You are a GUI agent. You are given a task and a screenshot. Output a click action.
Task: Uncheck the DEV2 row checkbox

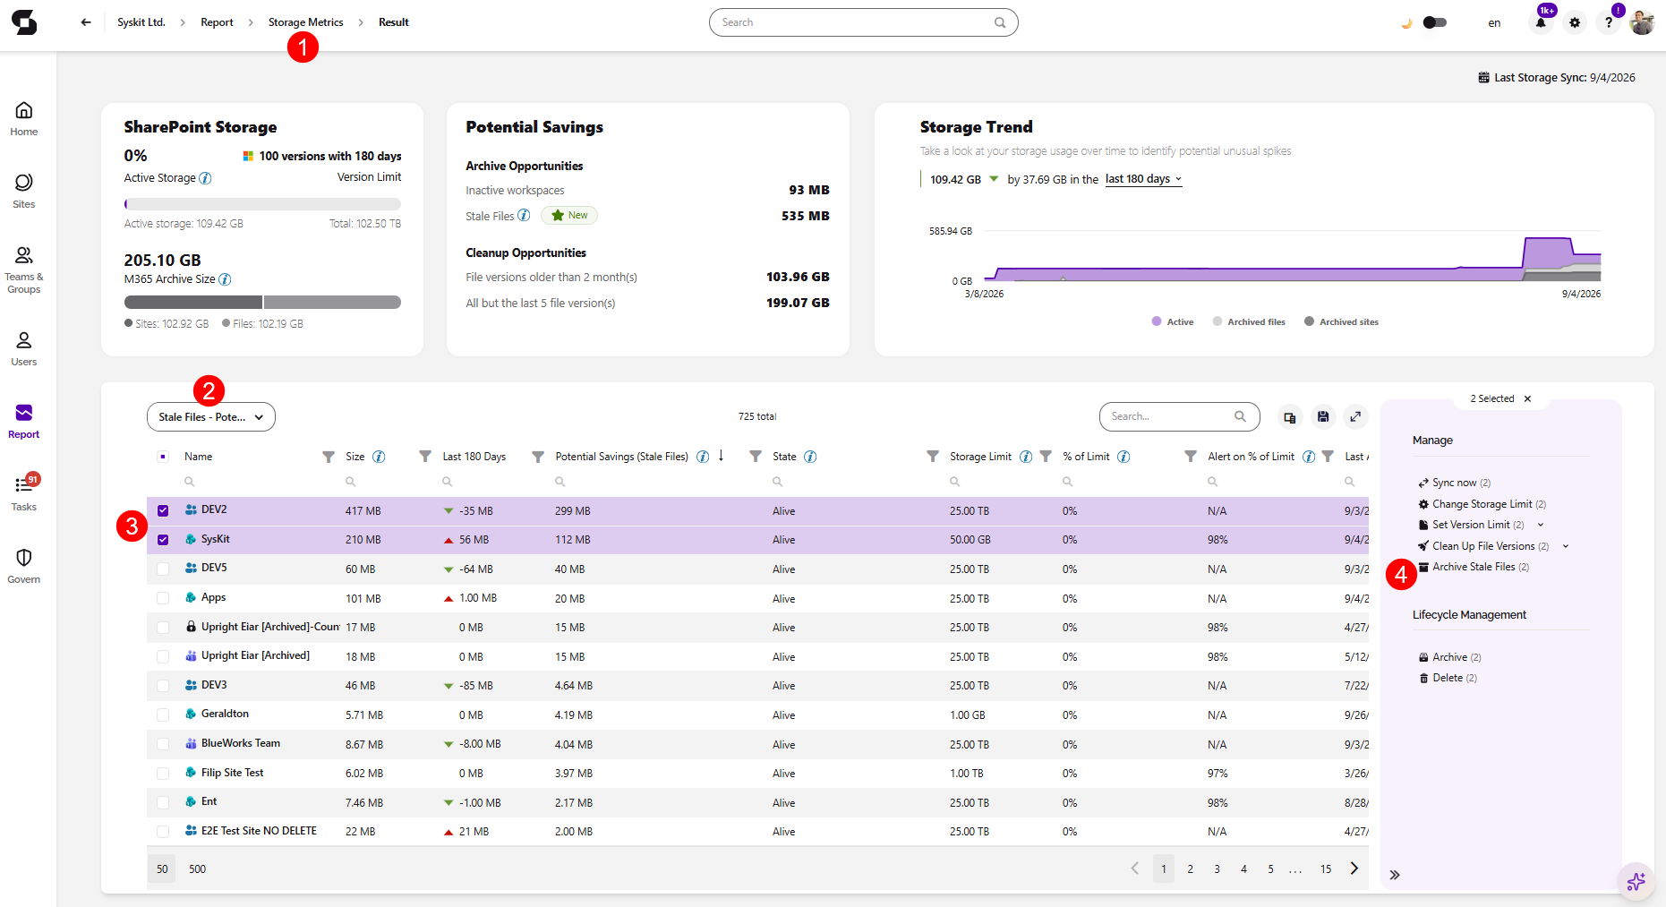click(163, 510)
